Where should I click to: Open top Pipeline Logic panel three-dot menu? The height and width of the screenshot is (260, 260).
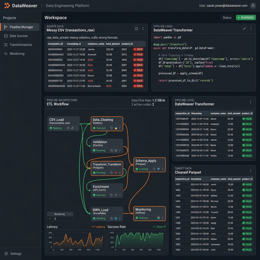(251, 28)
